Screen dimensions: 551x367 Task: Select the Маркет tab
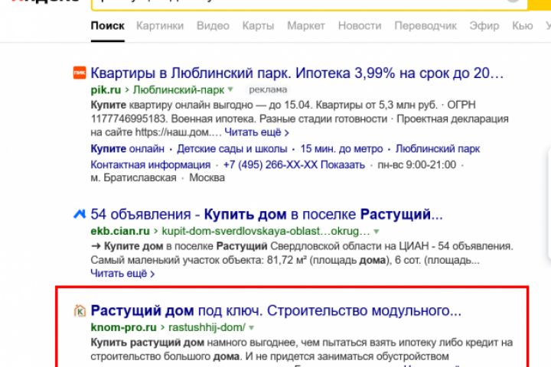click(305, 26)
